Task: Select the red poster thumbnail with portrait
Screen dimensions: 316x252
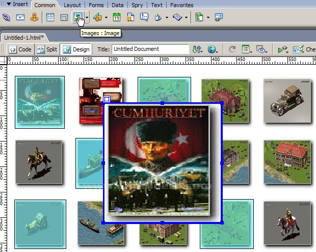Action: [x=92, y=101]
